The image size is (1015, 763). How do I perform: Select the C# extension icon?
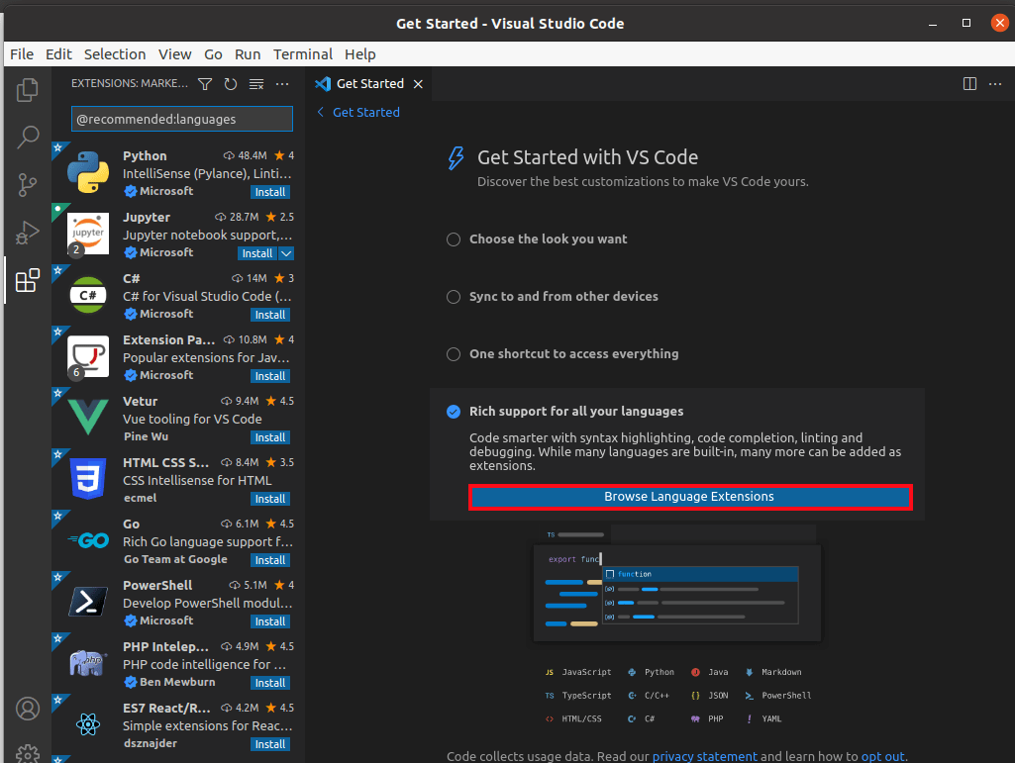[88, 295]
